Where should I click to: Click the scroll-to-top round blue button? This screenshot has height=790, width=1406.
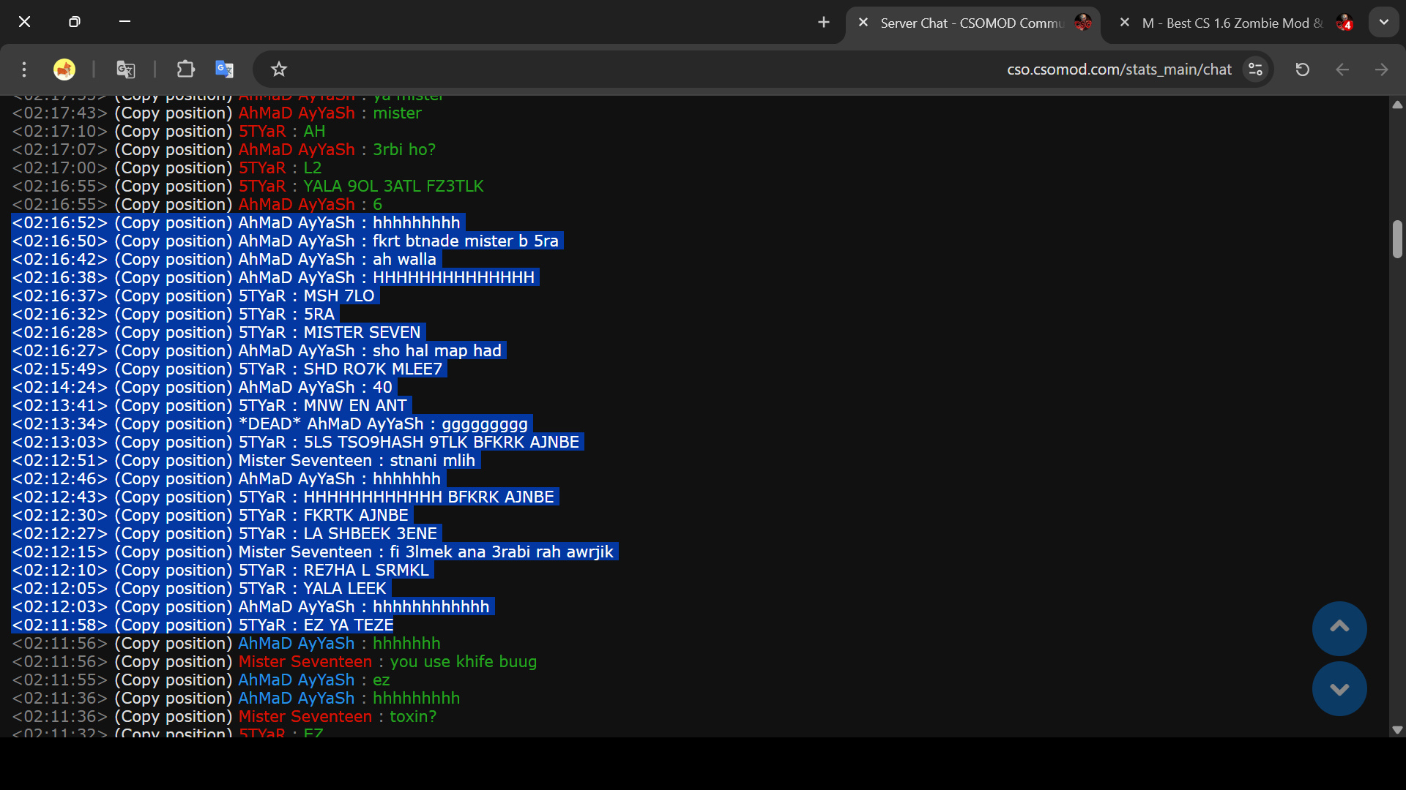[x=1339, y=628]
